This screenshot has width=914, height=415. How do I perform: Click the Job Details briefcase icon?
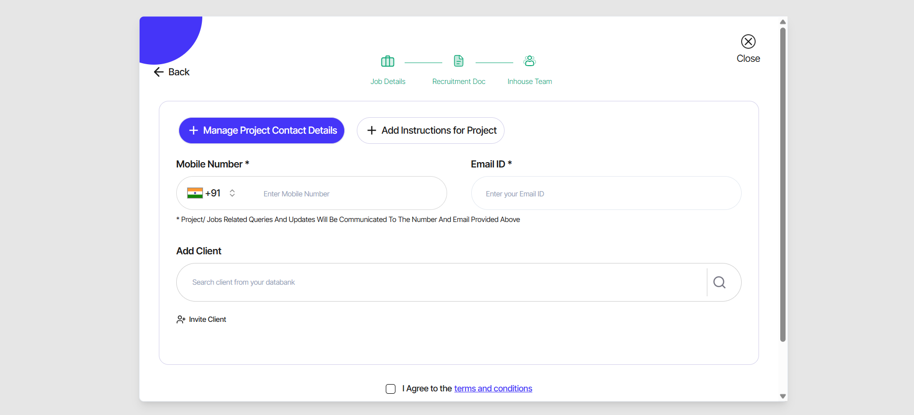[x=388, y=61]
